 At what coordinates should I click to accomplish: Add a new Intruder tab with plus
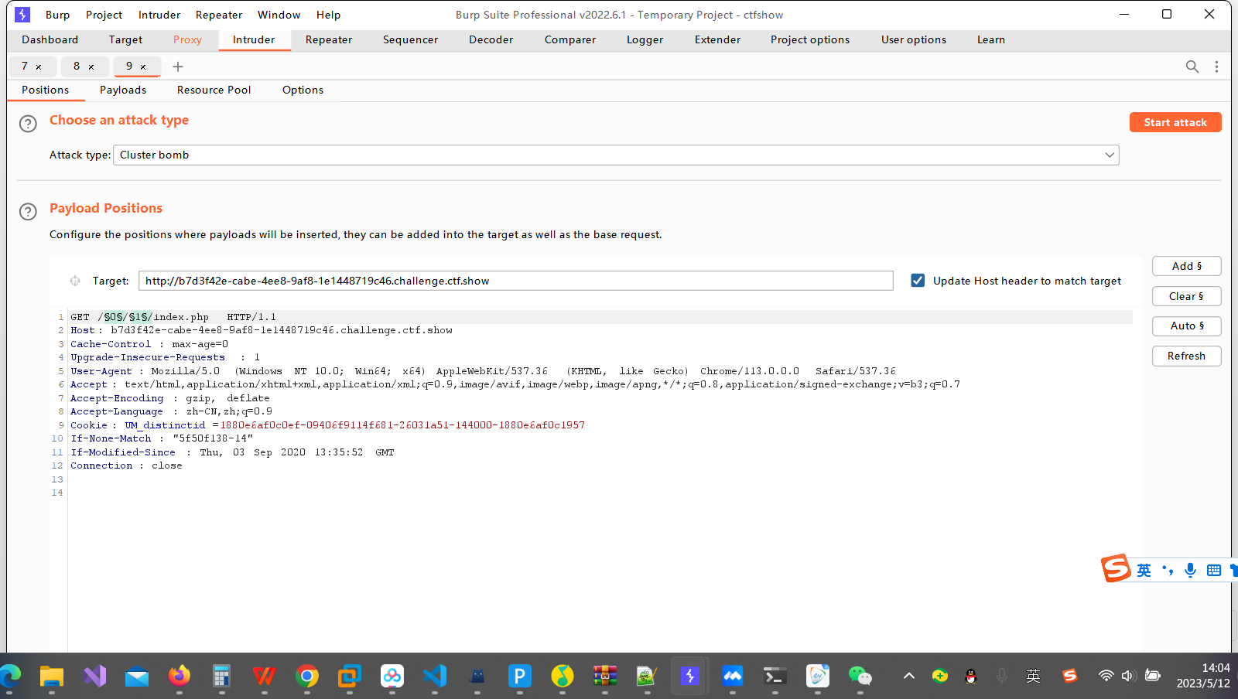(178, 66)
